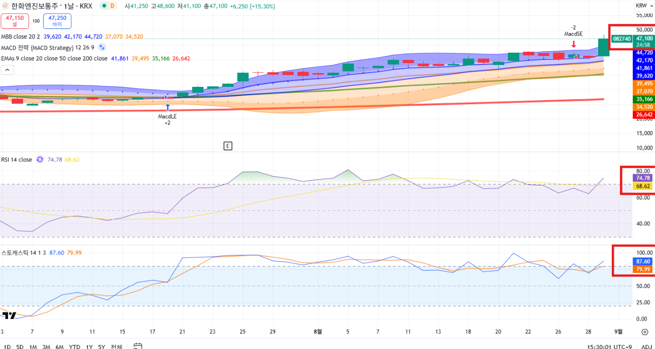Viewport: 655px width, 349px height.
Task: Select the 3M date range
Action: 46,347
